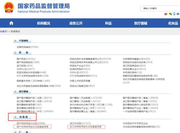Open 化妆品注册和备案检验检测机构(251)
180x133 pixels.
(x=141, y=127)
